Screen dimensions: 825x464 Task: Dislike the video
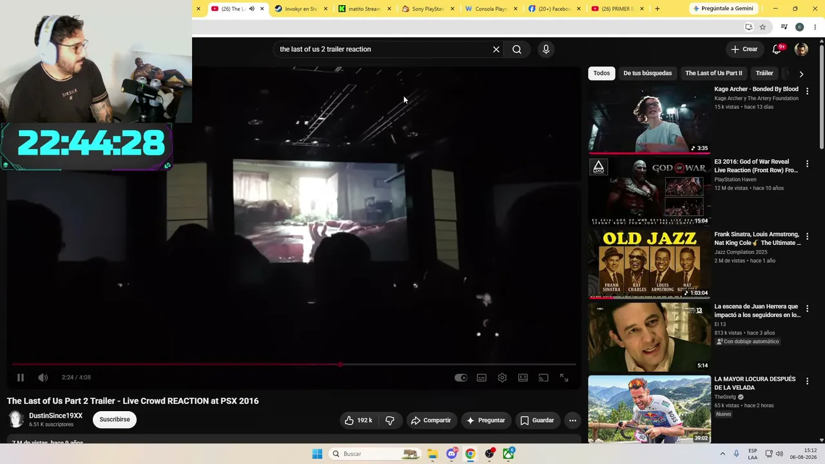(x=390, y=420)
